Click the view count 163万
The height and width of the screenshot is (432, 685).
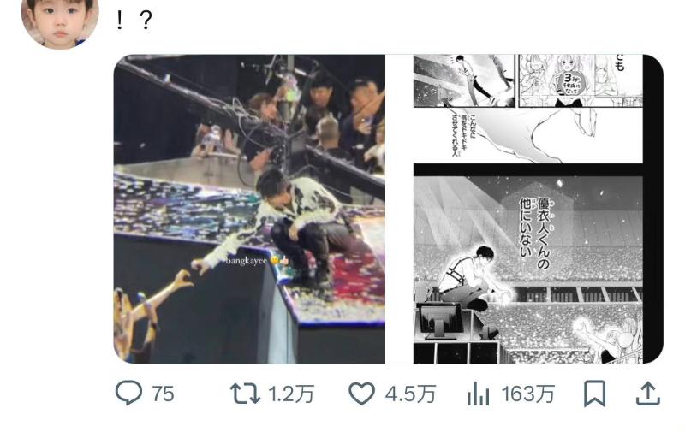click(x=527, y=394)
